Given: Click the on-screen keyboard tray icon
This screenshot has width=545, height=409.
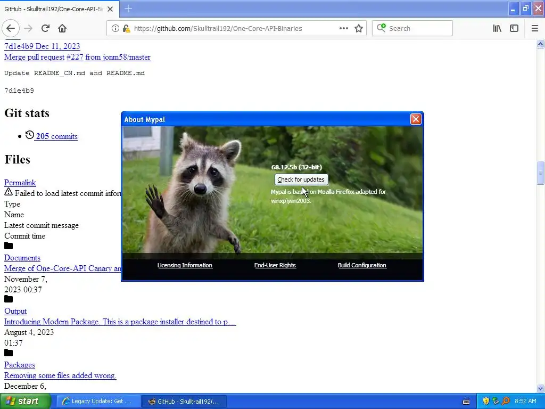Looking at the screenshot, I should point(466,402).
